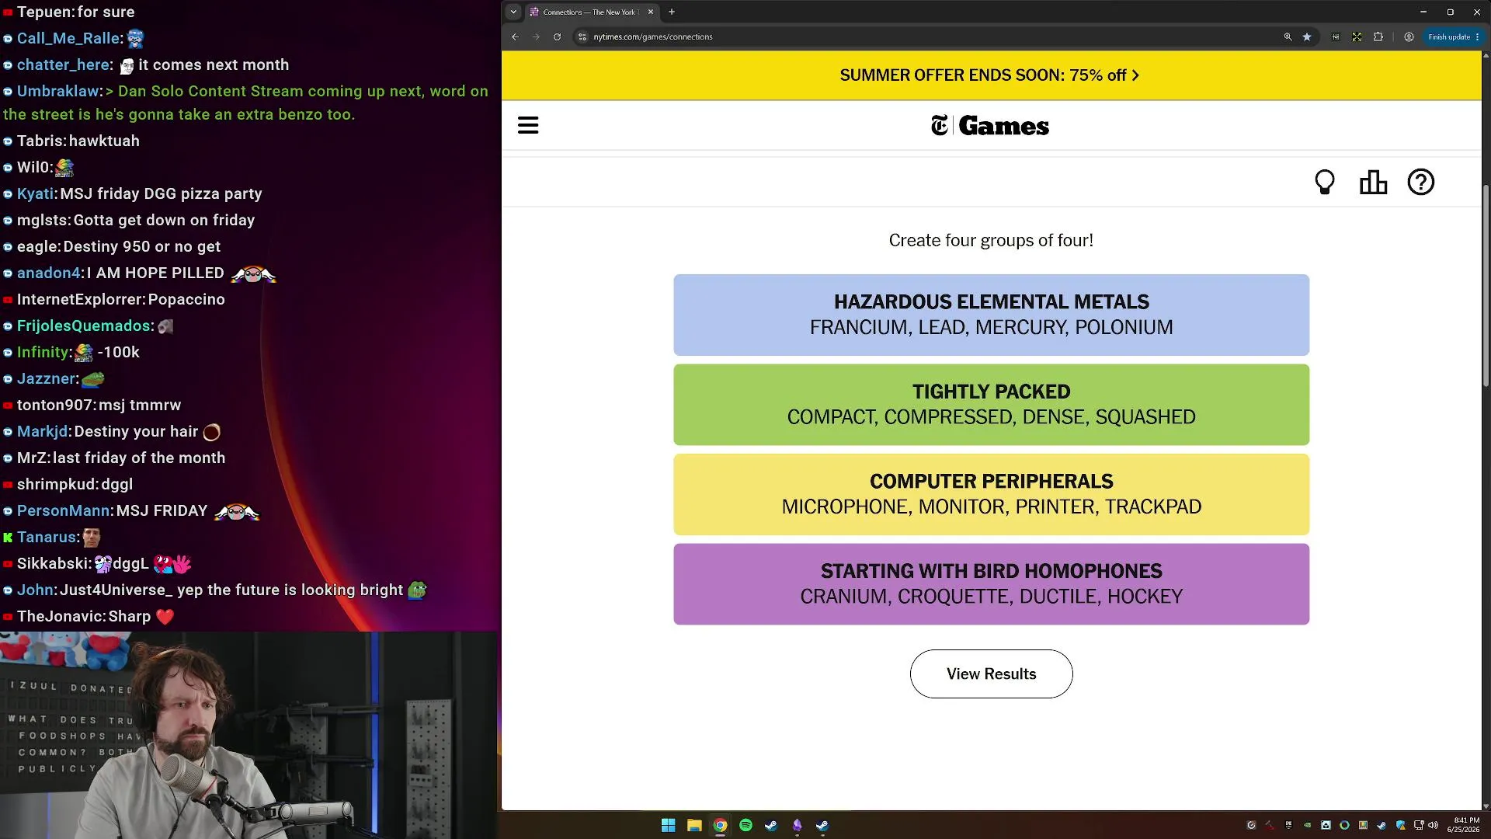
Task: Bookmark this page with the star icon
Action: click(x=1307, y=37)
